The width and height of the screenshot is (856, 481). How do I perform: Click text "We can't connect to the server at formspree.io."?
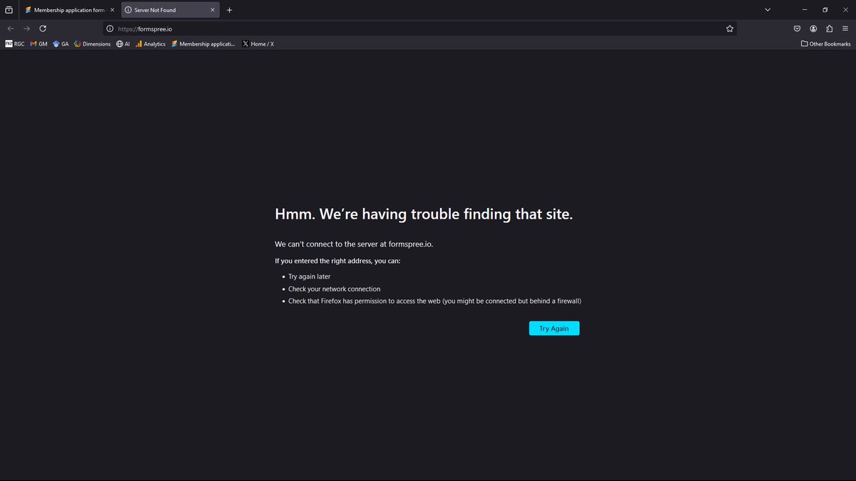354,244
